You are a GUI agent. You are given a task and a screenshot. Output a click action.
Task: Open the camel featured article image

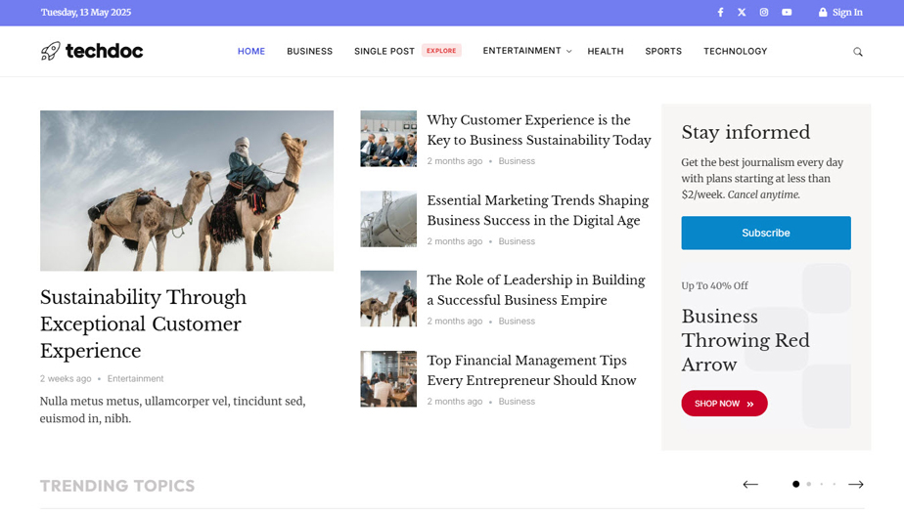(x=187, y=191)
